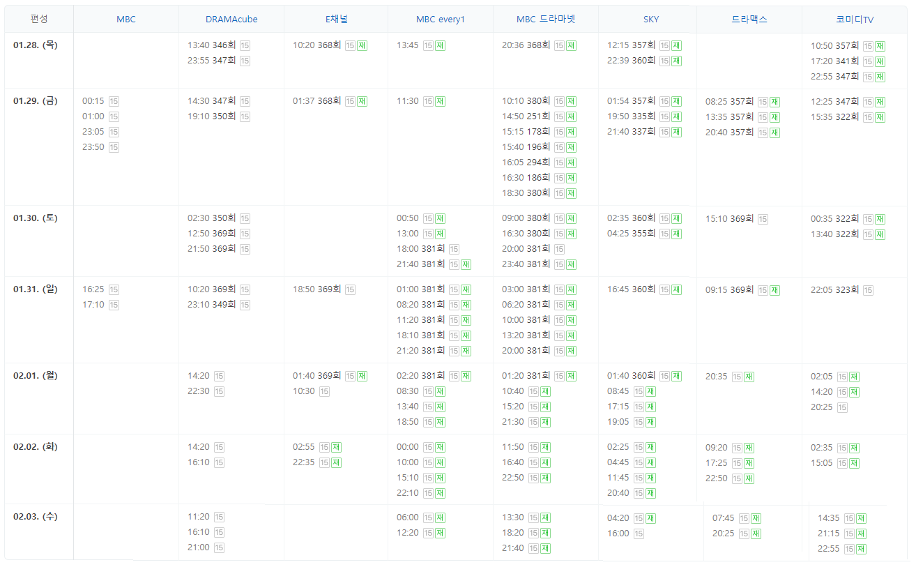
Task: Select the 02.02. (화) date row label
Action: pos(36,446)
